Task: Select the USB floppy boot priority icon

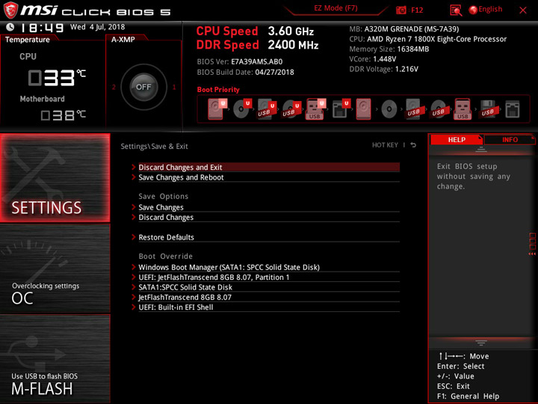Action: coord(488,109)
